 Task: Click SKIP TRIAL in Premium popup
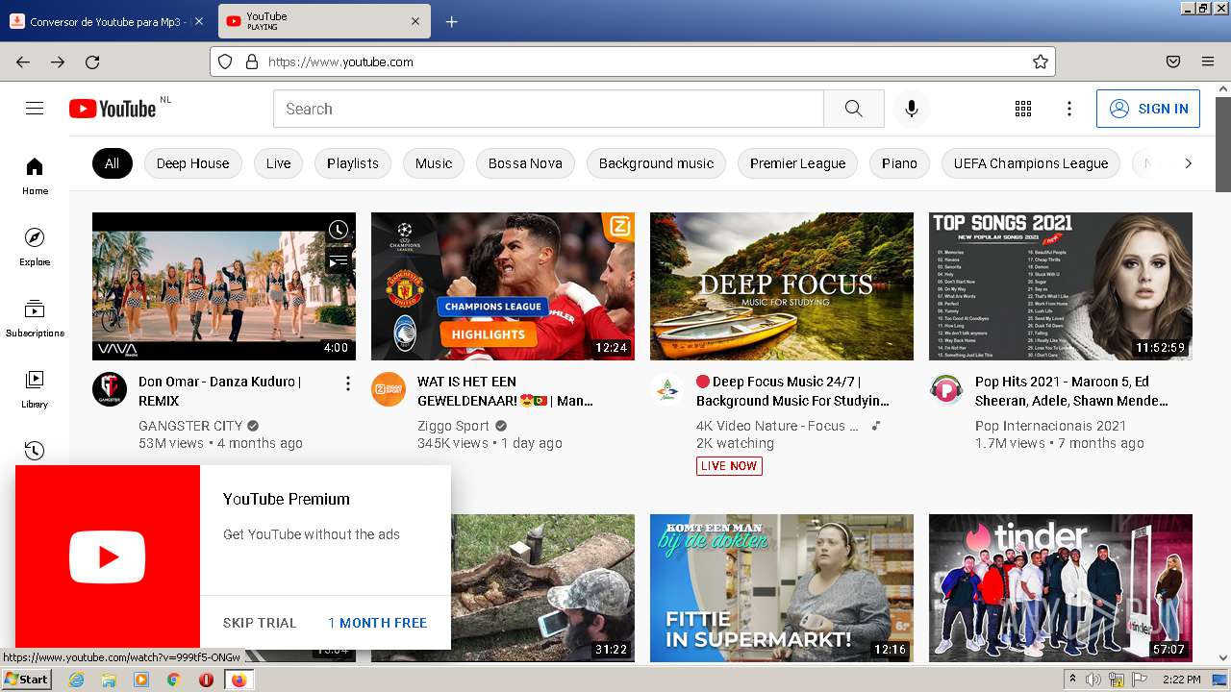[260, 623]
